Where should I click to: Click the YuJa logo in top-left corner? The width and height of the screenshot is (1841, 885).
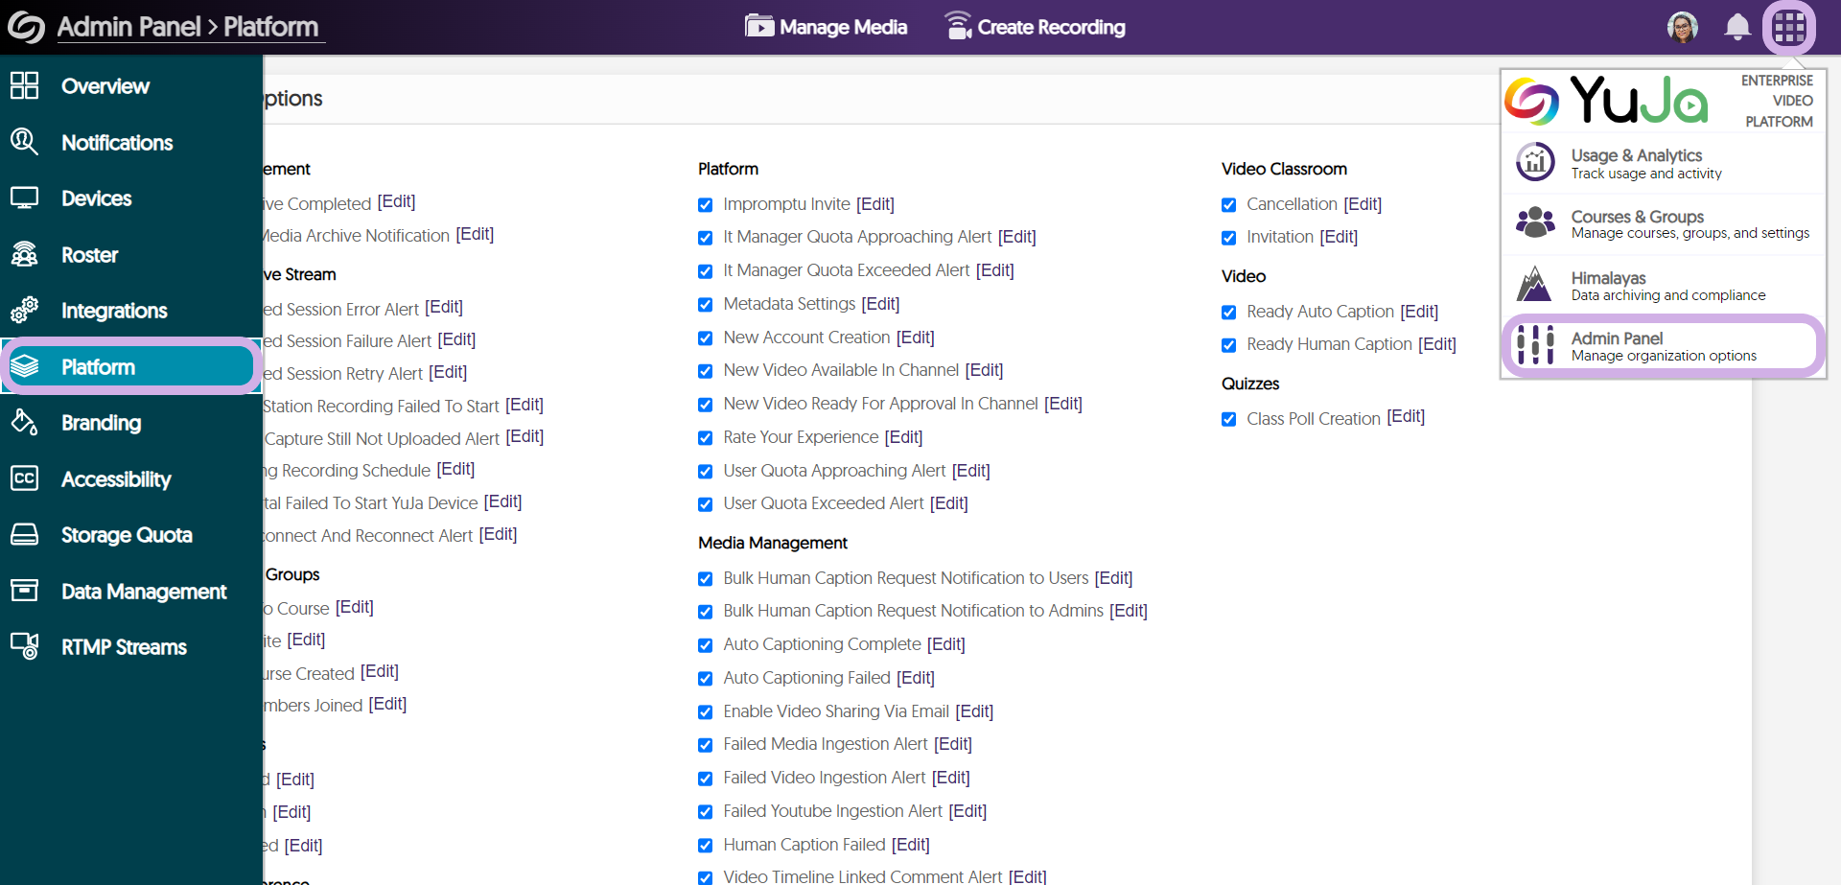[x=26, y=27]
